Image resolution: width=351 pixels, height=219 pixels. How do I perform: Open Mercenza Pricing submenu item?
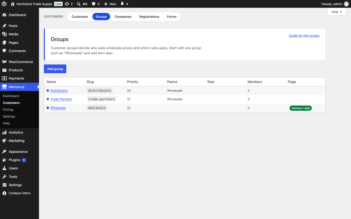[x=8, y=109]
